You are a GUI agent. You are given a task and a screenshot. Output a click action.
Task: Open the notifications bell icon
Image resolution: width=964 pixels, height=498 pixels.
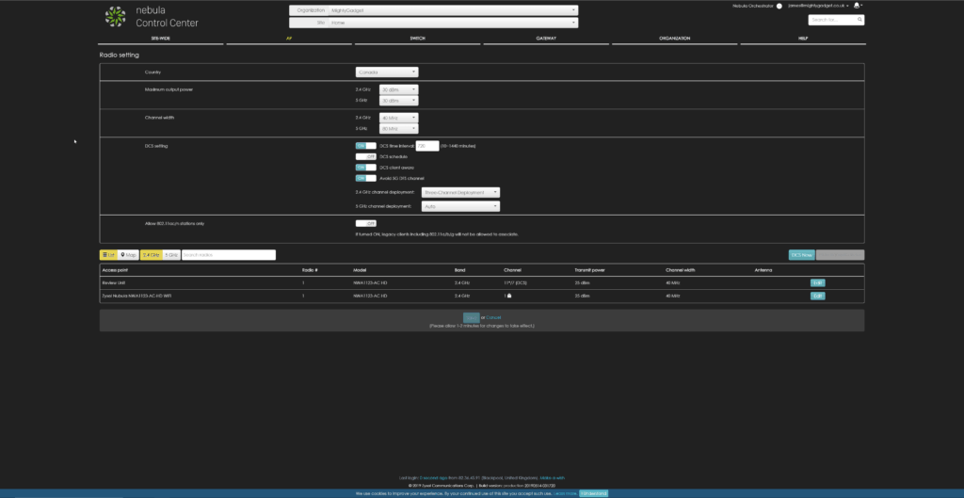[857, 6]
